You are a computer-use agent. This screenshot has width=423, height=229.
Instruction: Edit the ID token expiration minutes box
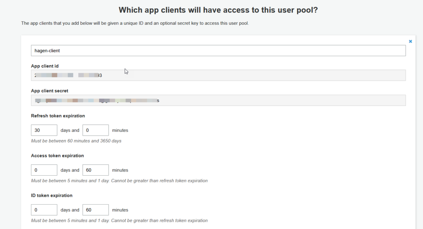coord(95,210)
